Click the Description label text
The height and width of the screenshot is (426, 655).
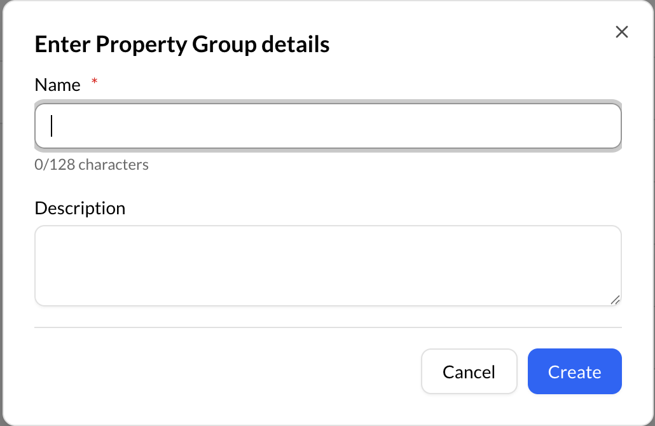79,208
